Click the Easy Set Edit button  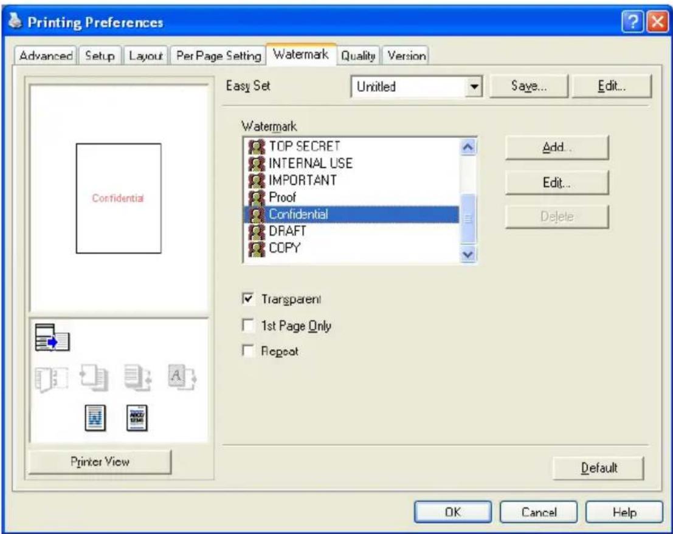click(612, 86)
